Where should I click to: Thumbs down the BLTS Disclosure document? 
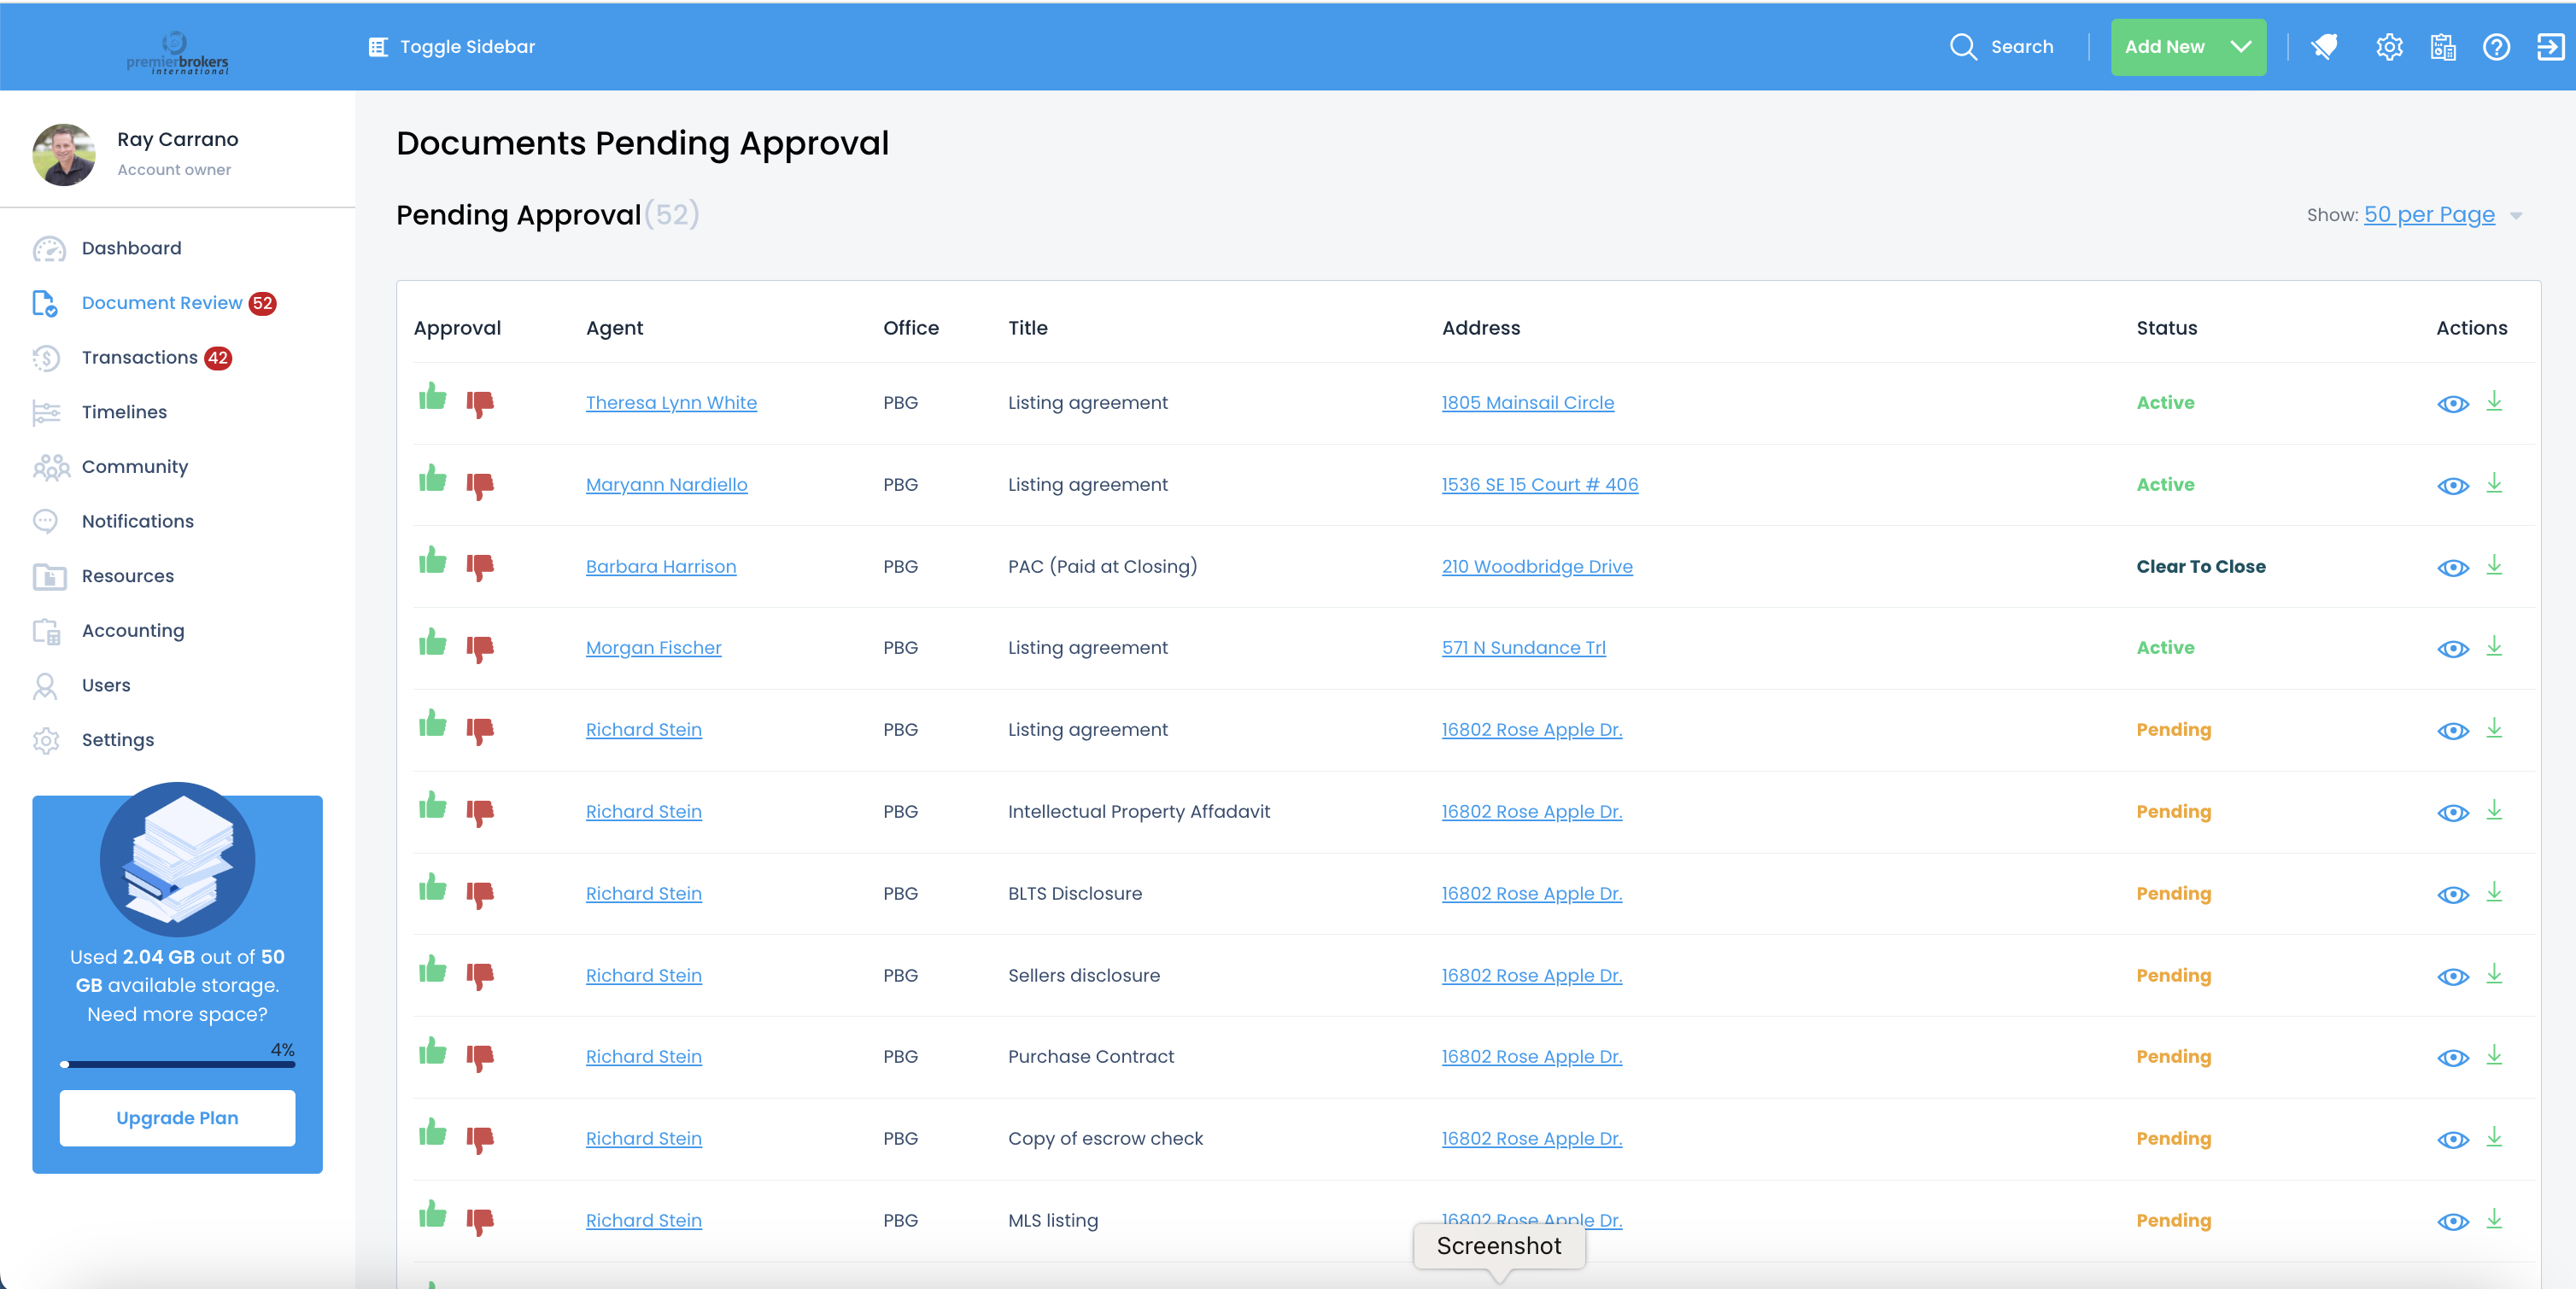(480, 895)
